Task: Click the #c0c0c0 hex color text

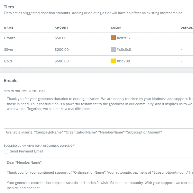Action: 124,50
